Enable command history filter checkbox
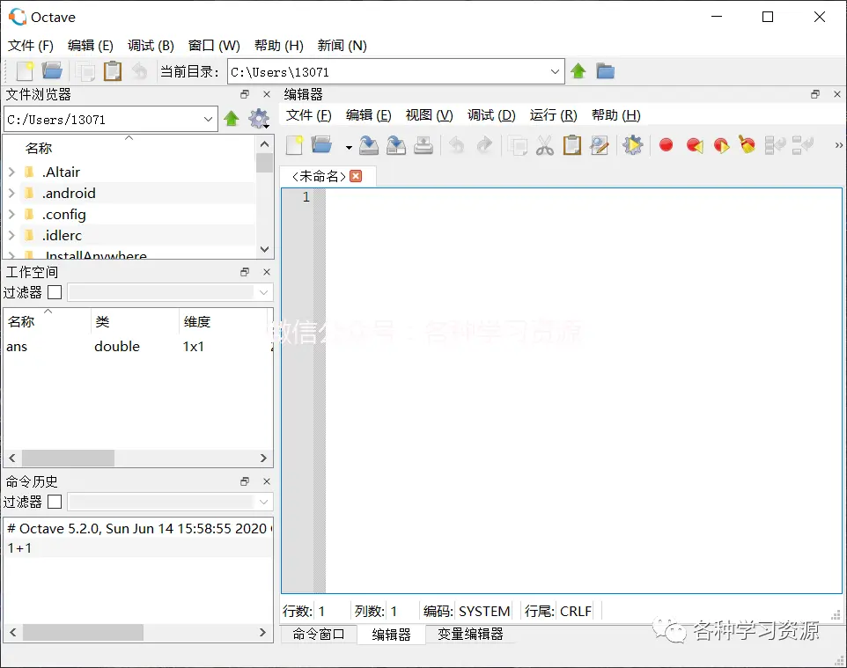The image size is (847, 668). tap(55, 502)
